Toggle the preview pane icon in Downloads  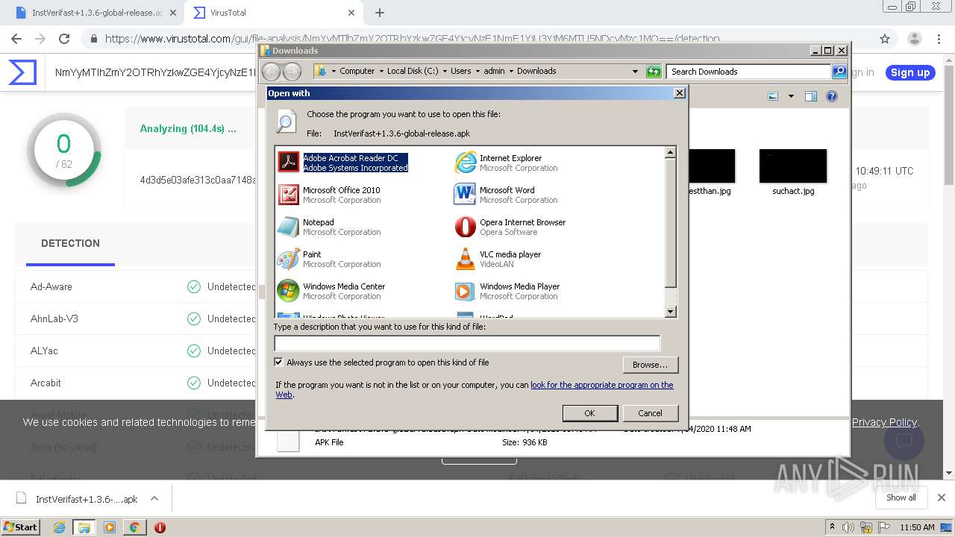(811, 96)
